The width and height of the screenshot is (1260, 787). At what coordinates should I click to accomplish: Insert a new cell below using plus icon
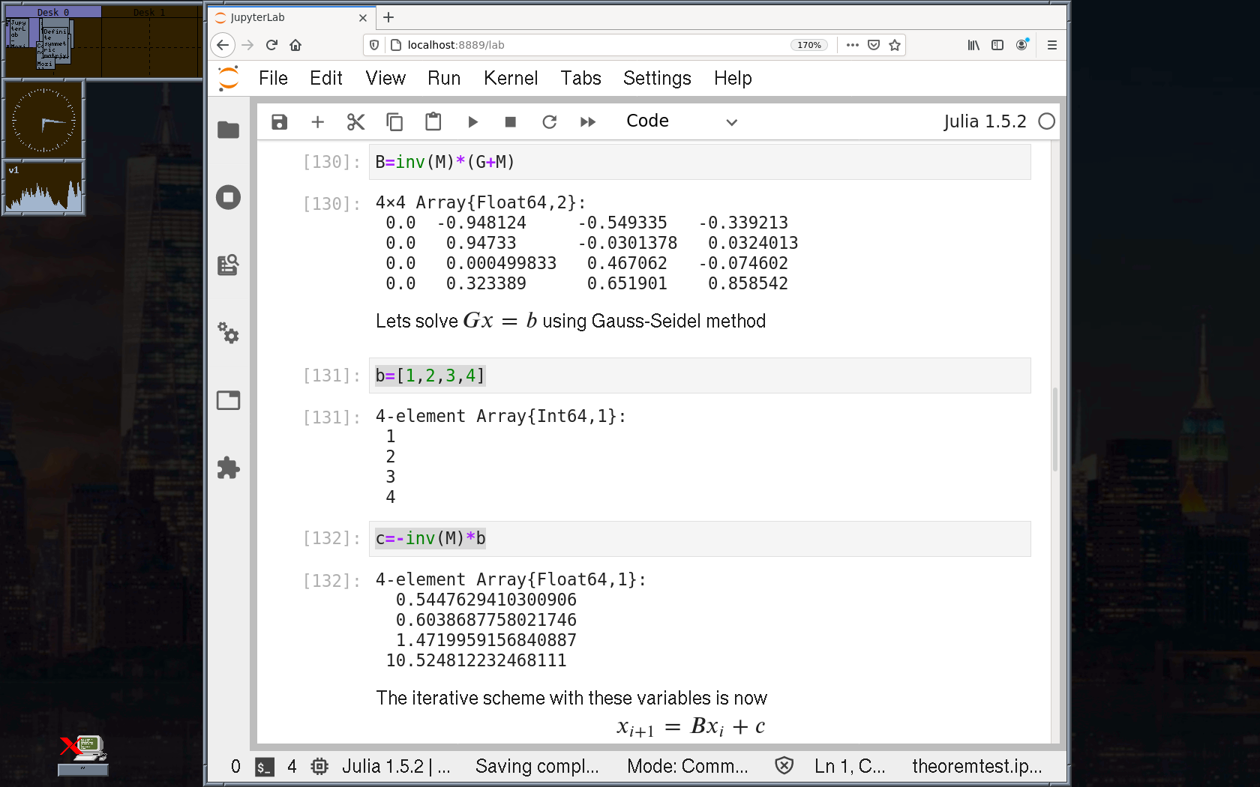[x=317, y=122]
